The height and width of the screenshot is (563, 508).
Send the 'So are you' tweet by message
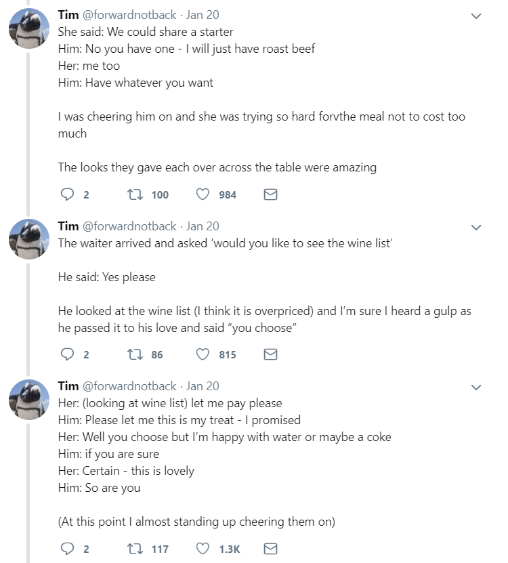tap(270, 548)
